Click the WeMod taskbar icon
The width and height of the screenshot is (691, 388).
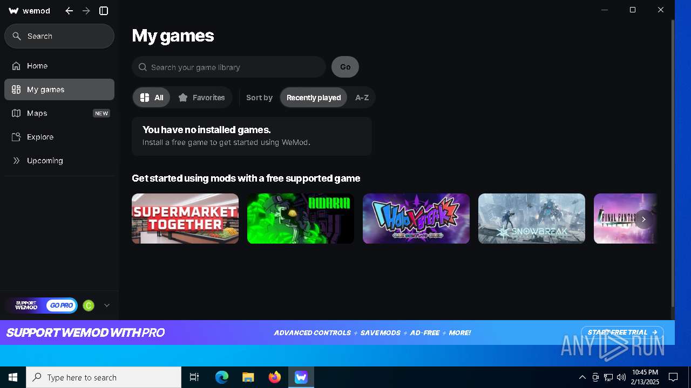[301, 377]
